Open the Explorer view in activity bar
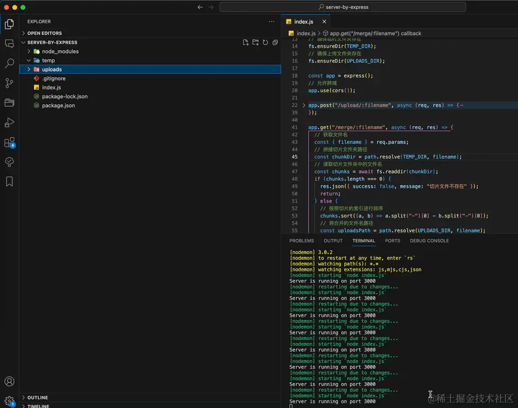 coord(9,24)
